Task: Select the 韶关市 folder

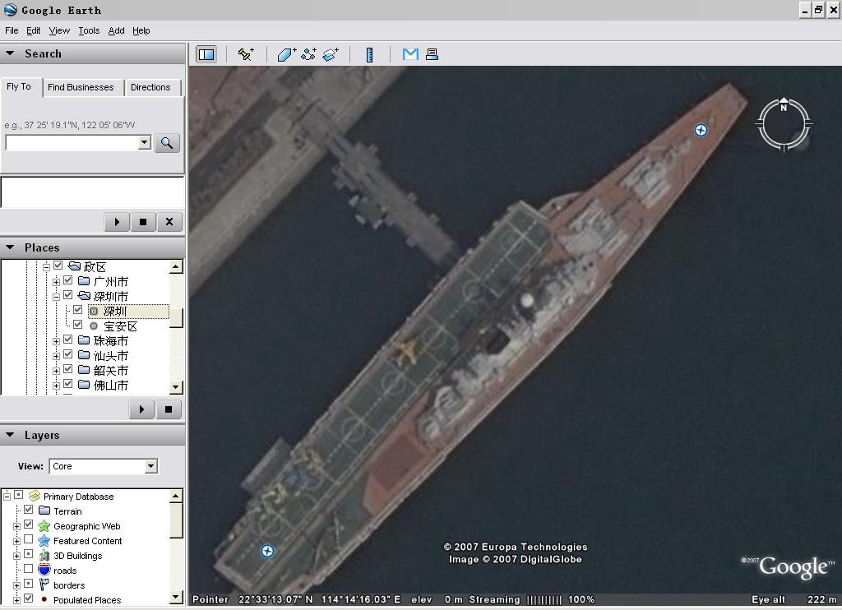Action: tap(111, 371)
